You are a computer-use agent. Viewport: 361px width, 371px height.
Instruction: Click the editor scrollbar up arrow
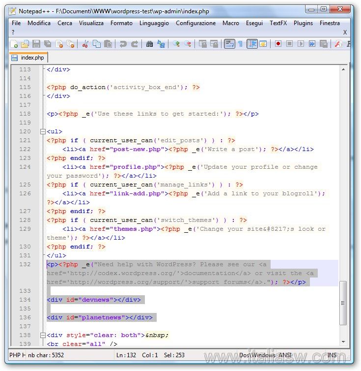pos(343,69)
